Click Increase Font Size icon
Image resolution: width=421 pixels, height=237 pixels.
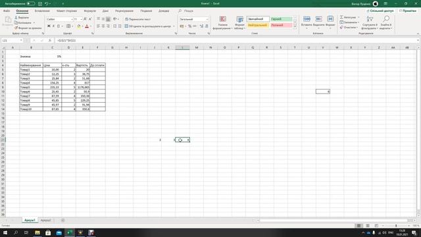click(x=85, y=19)
